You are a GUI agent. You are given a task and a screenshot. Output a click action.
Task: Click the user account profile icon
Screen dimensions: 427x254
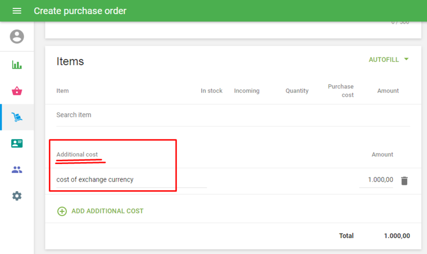pyautogui.click(x=17, y=36)
